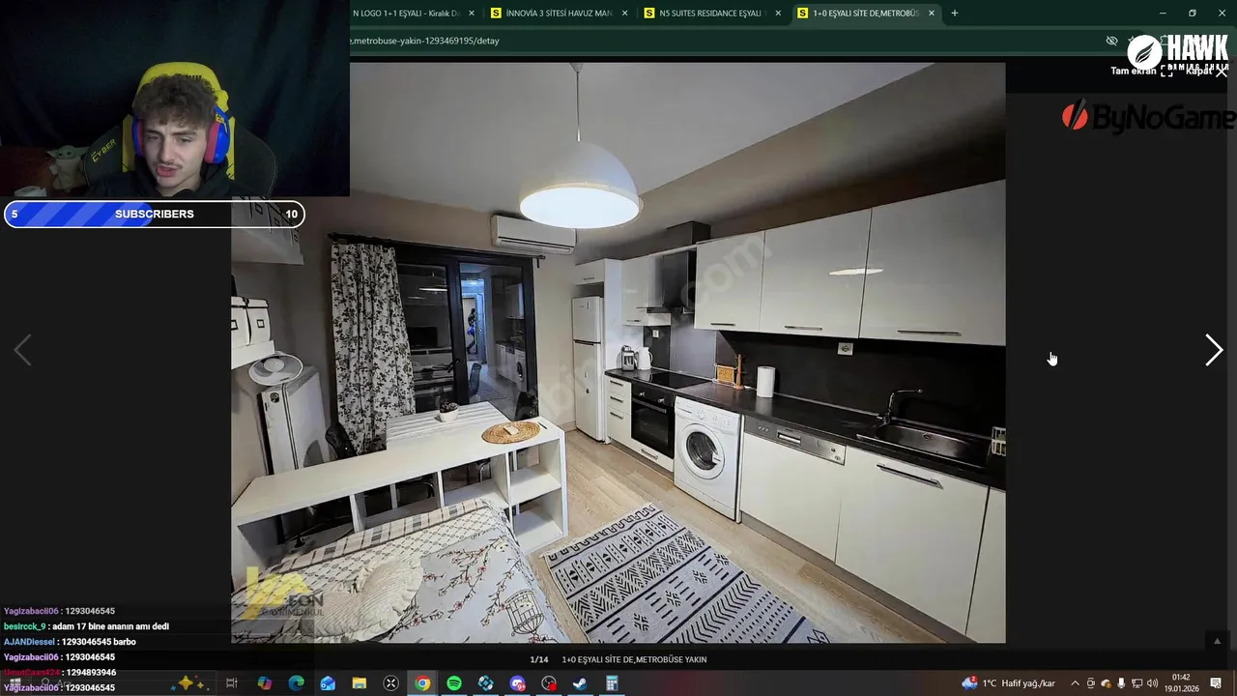The height and width of the screenshot is (696, 1237).
Task: Open Calculator from the taskbar
Action: [612, 683]
